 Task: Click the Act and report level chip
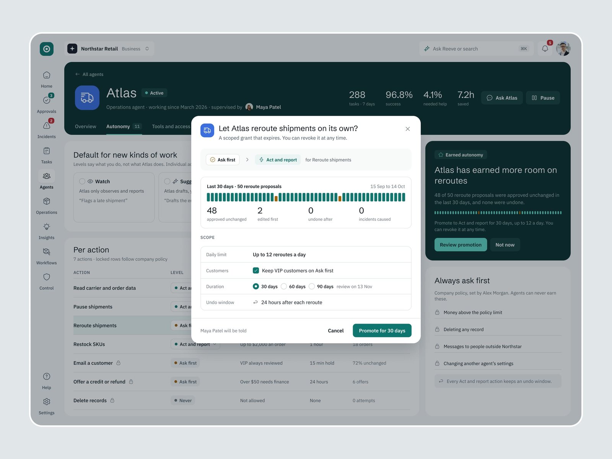(x=278, y=160)
